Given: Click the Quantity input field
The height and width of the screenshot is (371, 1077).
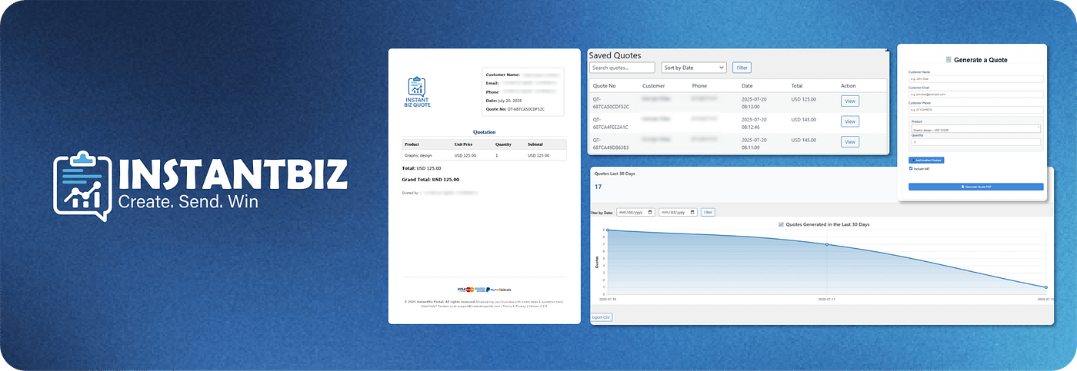Looking at the screenshot, I should click(975, 142).
